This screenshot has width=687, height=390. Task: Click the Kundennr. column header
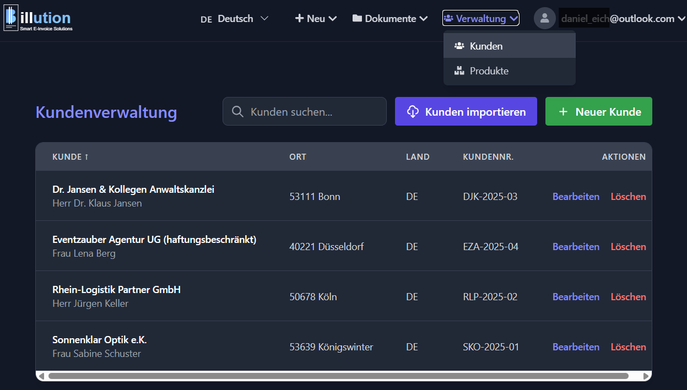488,157
